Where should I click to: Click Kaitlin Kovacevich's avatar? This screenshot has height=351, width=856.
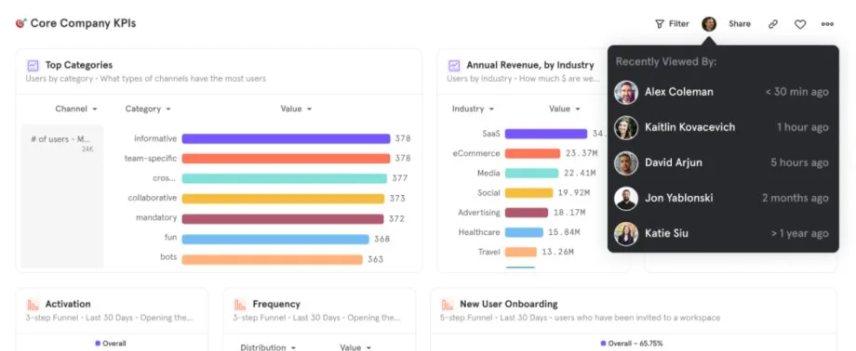625,127
